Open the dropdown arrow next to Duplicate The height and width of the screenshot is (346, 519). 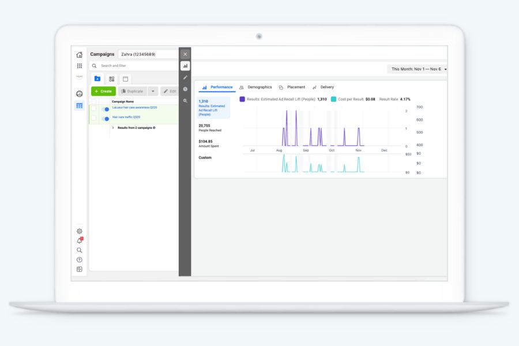(x=153, y=91)
